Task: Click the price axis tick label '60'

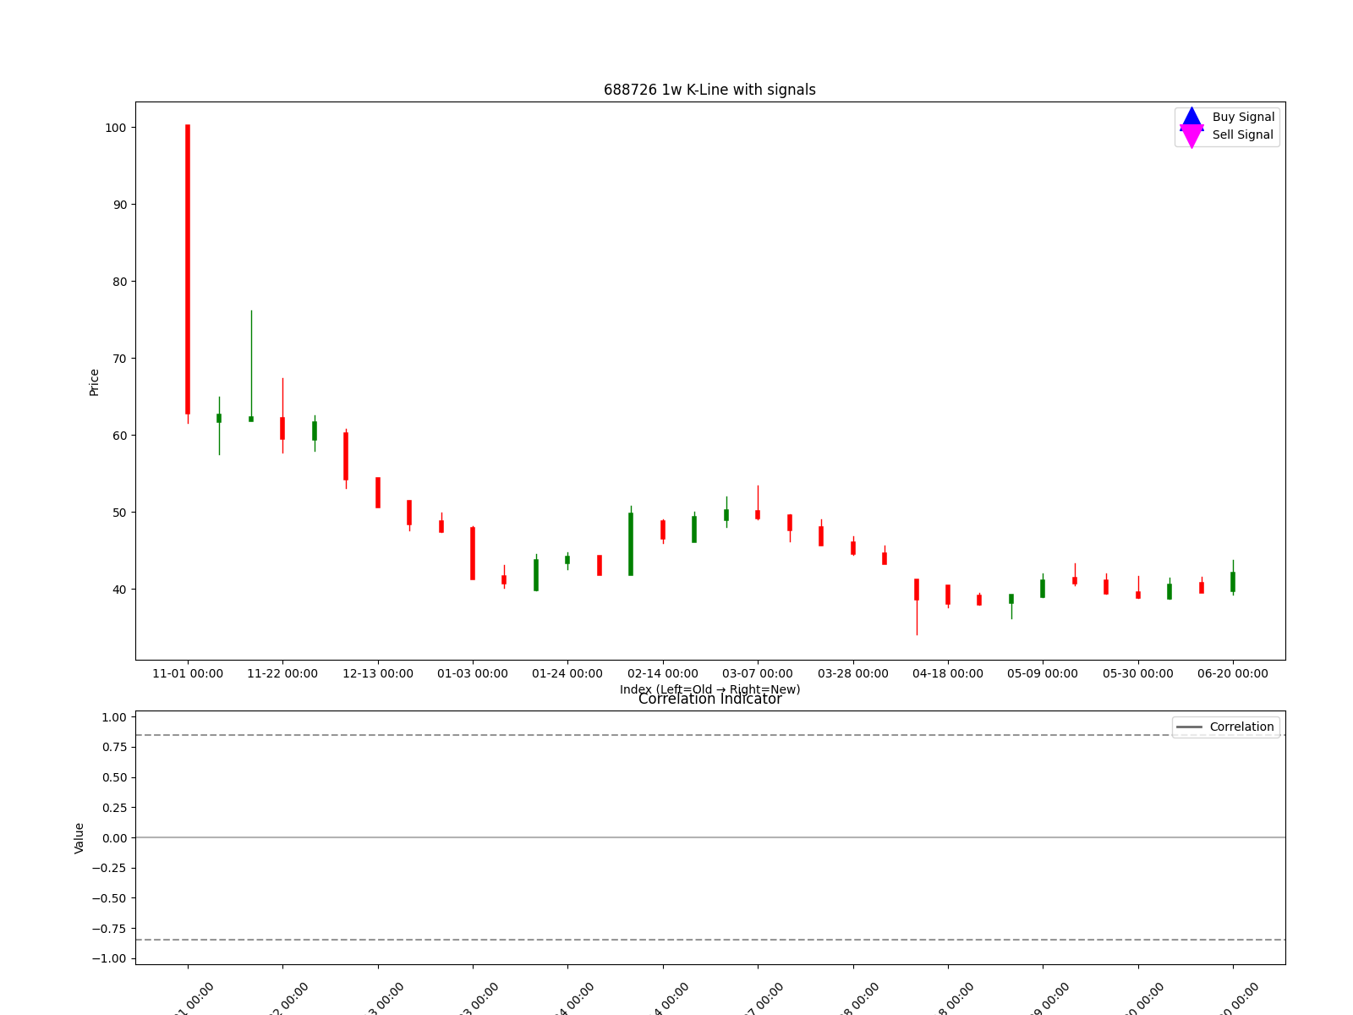Action: pyautogui.click(x=120, y=436)
